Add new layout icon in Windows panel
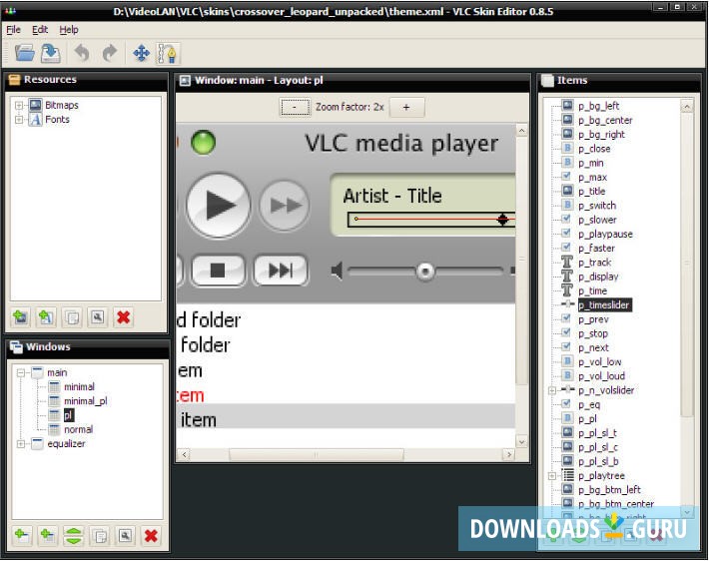The height and width of the screenshot is (561, 709). pyautogui.click(x=48, y=536)
